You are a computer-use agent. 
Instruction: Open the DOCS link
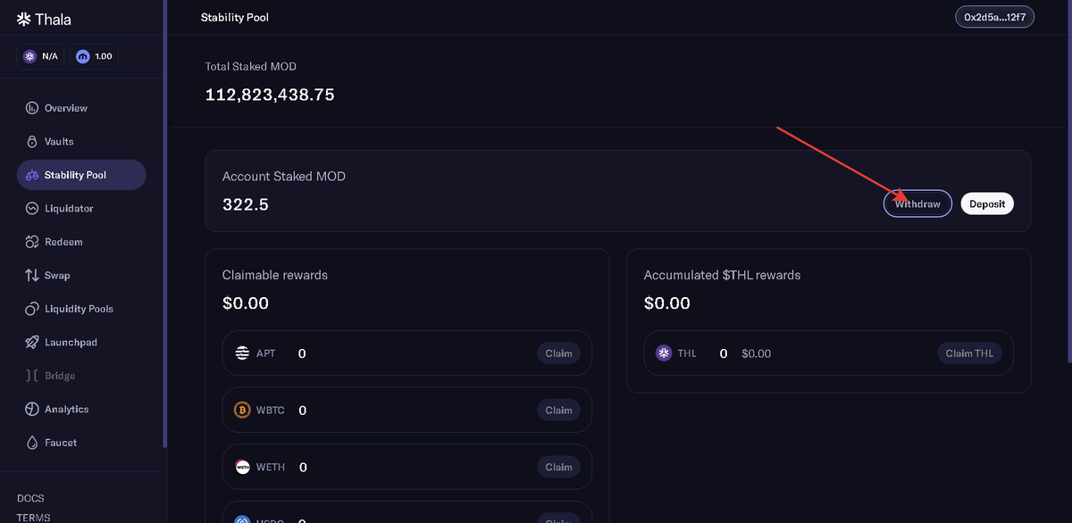coord(30,498)
